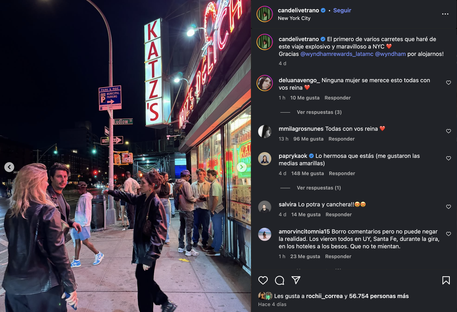This screenshot has width=457, height=312.
Task: Show 148 Me gusta on paprykaok's comment
Action: click(307, 173)
